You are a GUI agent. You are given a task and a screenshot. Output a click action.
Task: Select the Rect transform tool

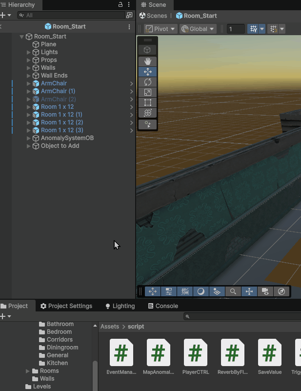pyautogui.click(x=147, y=103)
